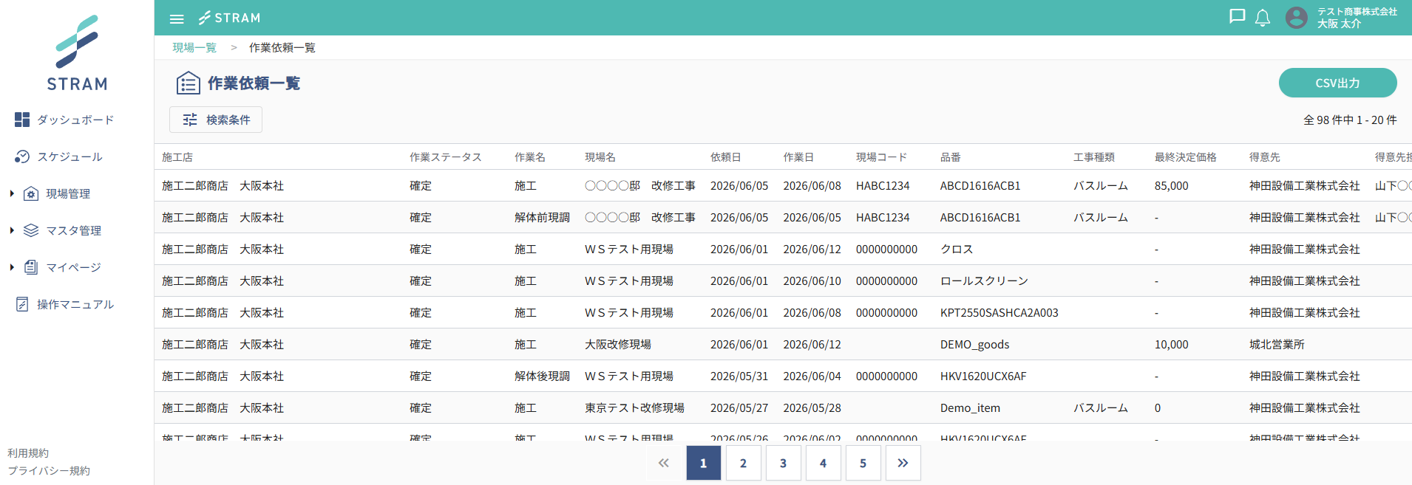Click the 作業ステータス column header

point(446,157)
